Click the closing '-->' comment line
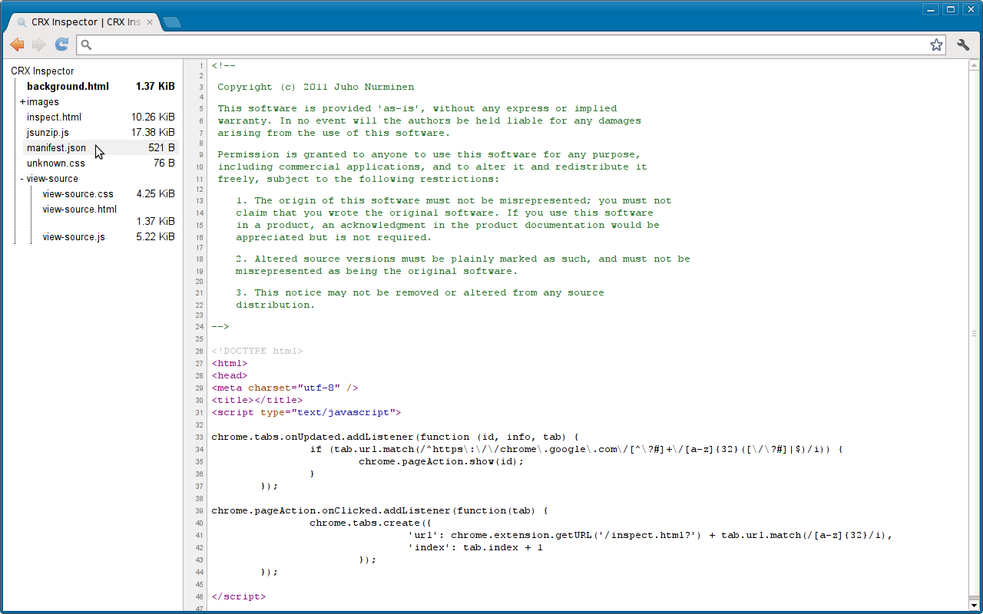 [220, 327]
